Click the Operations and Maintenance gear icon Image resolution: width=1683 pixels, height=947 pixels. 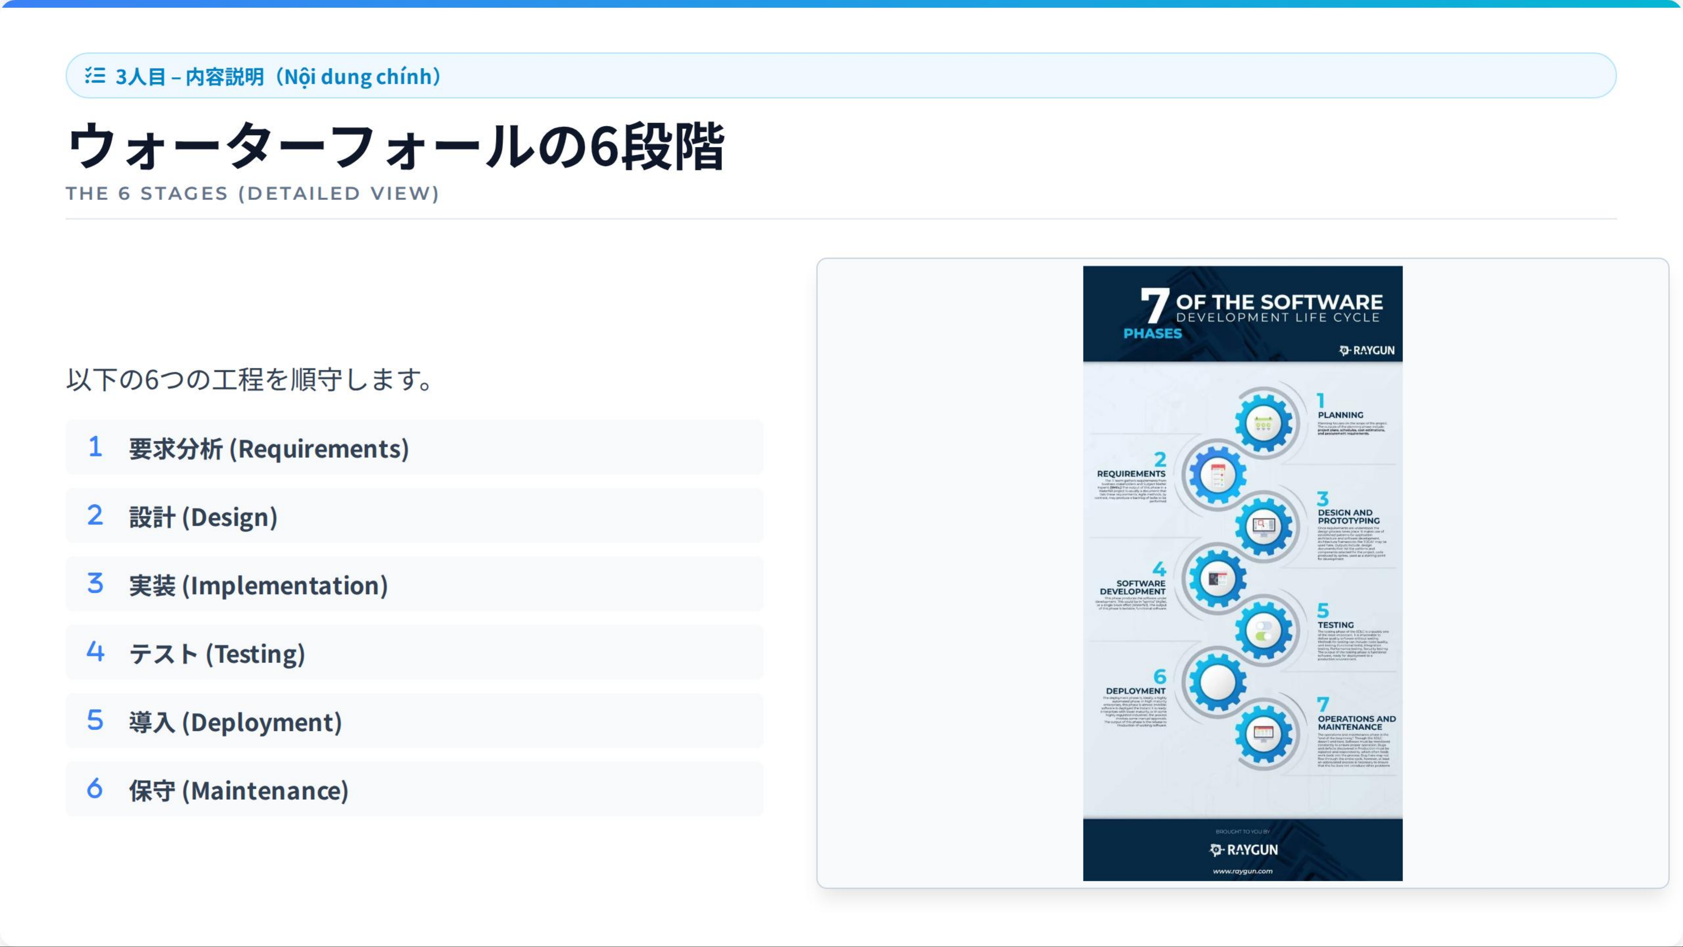pos(1264,734)
